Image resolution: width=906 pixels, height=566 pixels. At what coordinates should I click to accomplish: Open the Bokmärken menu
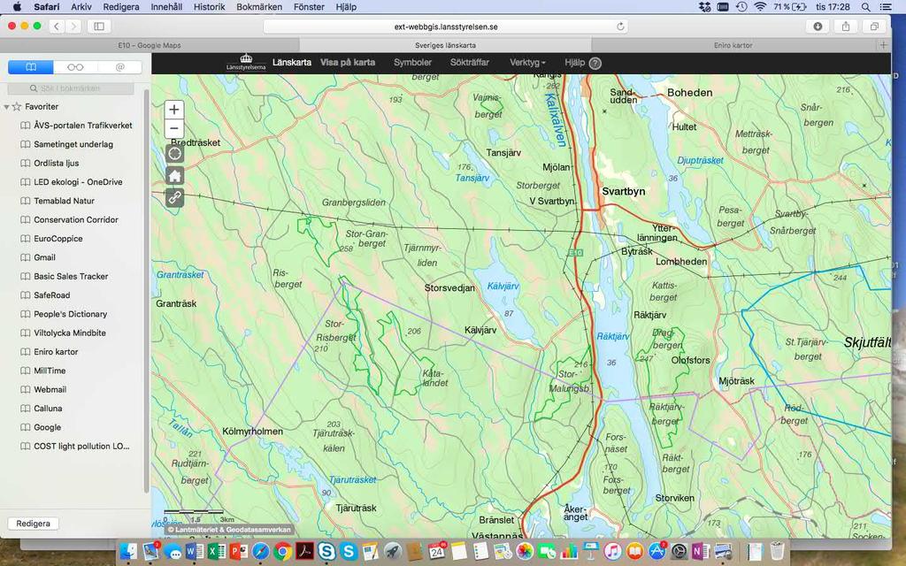[x=259, y=7]
